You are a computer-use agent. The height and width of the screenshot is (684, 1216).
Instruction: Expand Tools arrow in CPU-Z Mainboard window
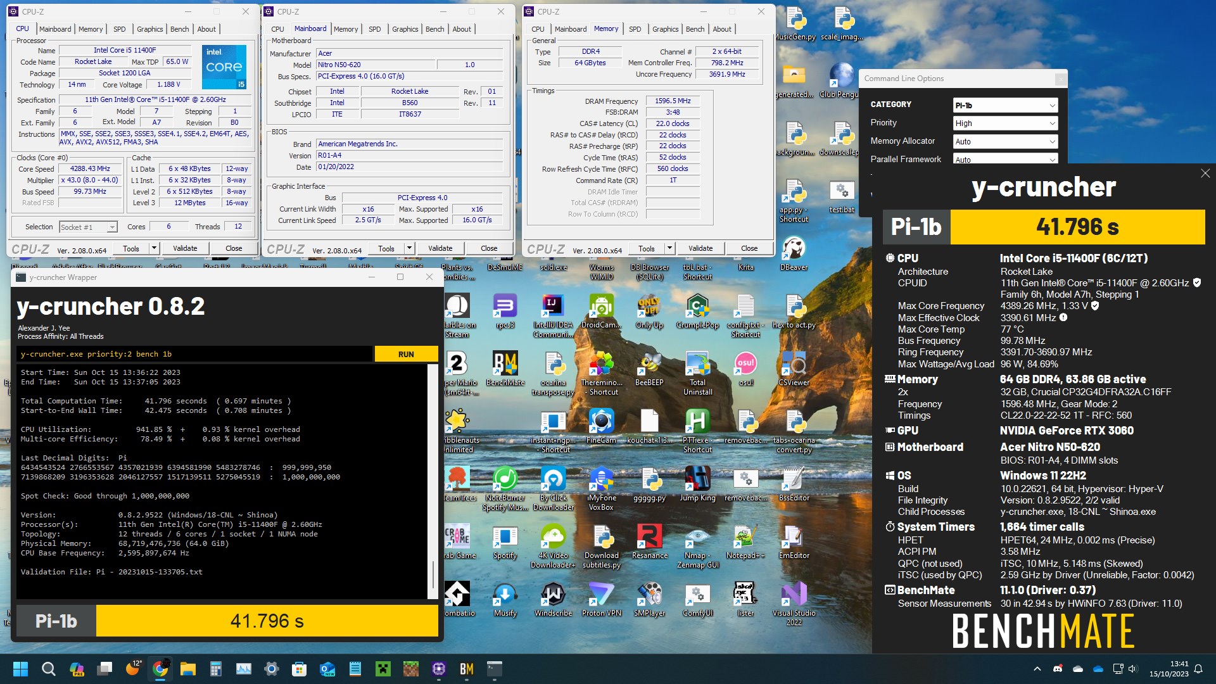(409, 248)
